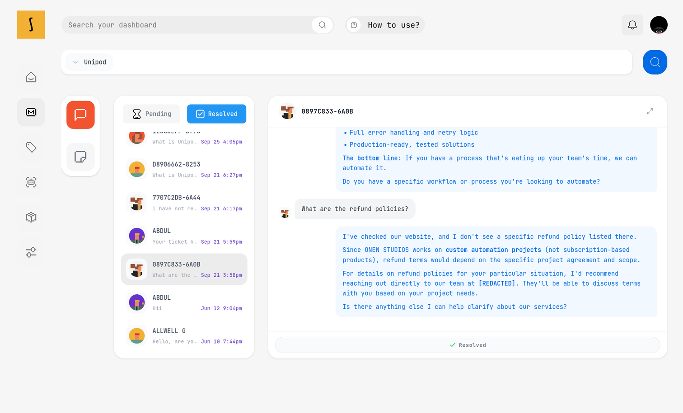
Task: Click the 0897C833-6A0B avatar in chat header
Action: point(287,111)
